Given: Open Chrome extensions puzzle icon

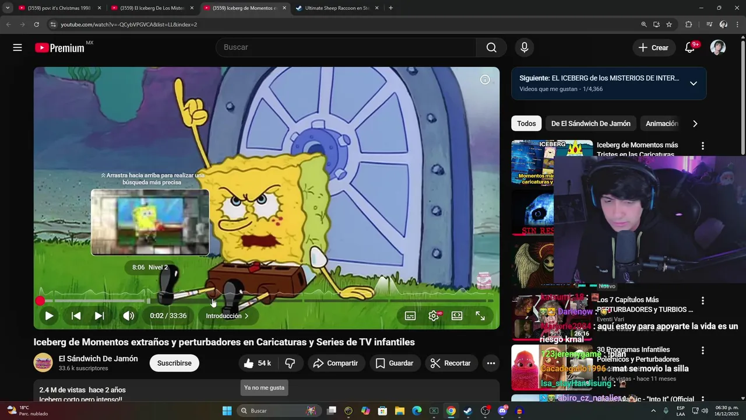Looking at the screenshot, I should [x=689, y=24].
